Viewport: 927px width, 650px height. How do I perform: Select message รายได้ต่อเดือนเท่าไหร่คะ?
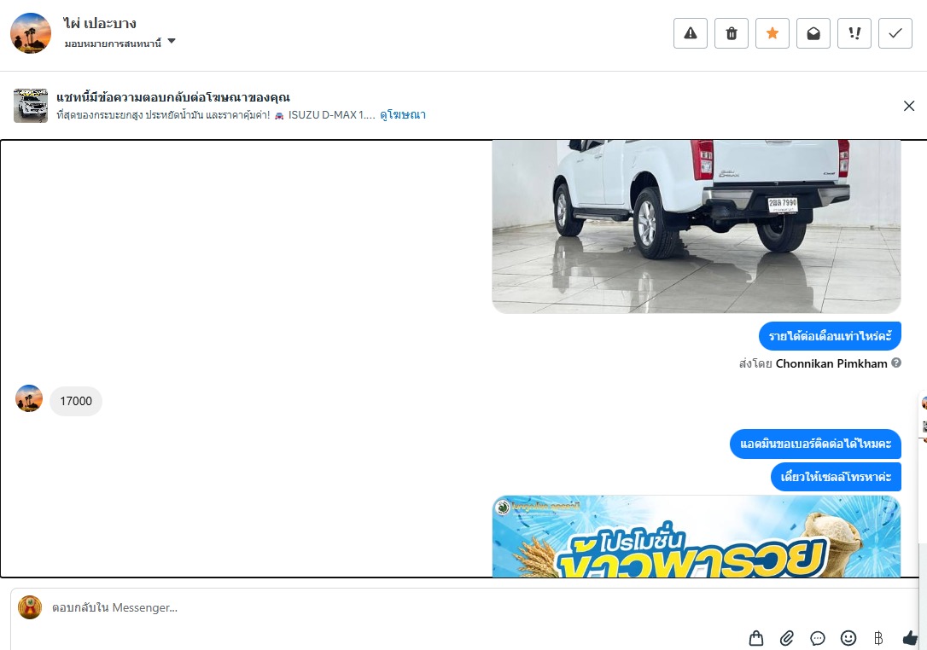coord(830,336)
